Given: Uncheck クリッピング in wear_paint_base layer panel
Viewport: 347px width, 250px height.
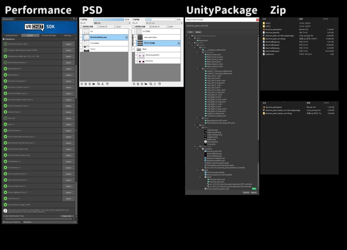Looking at the screenshot, I should click(151, 26).
